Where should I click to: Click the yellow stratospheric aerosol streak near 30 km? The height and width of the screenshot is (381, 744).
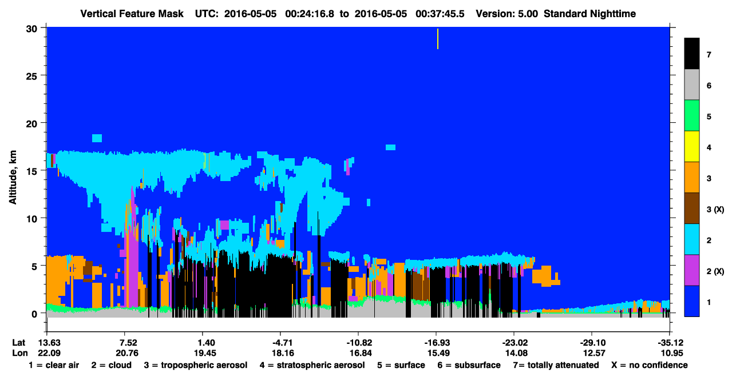point(438,38)
